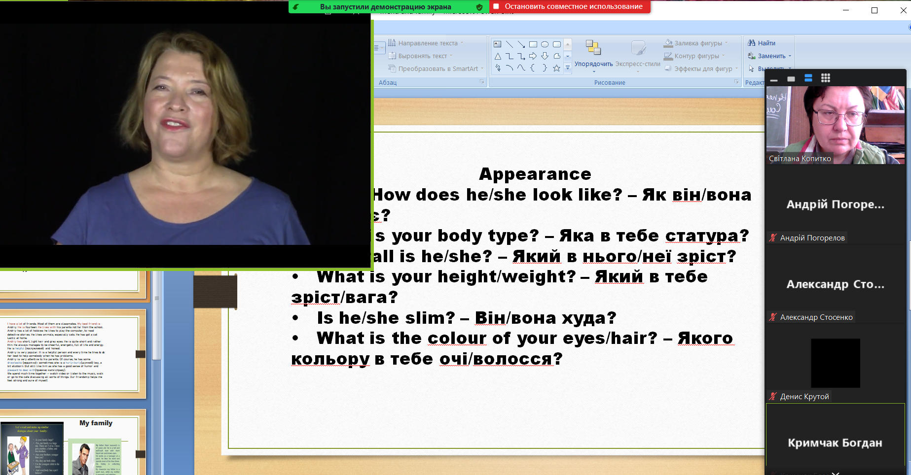Open the Эффекты для фигур dropdown

(701, 68)
